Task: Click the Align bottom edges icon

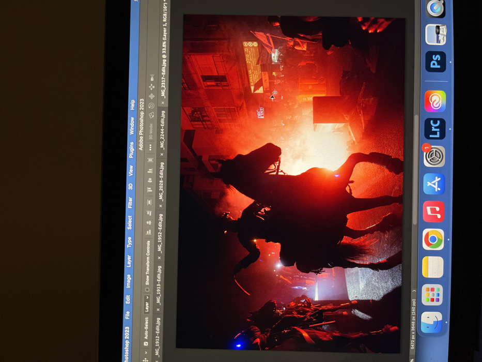Action: (150, 171)
